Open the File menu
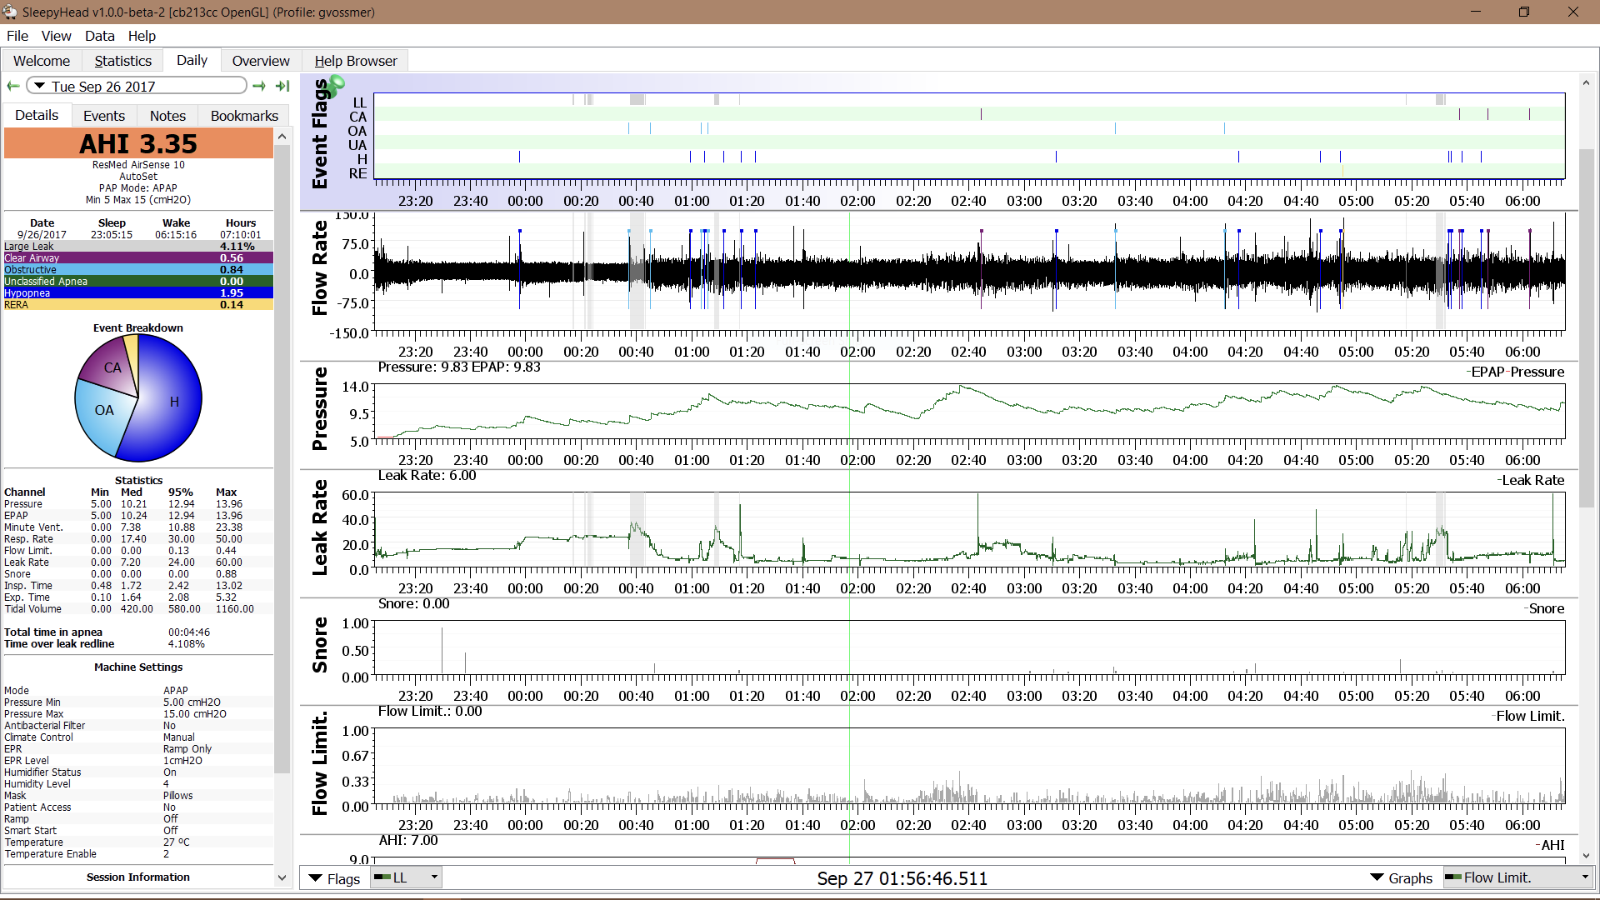 tap(17, 36)
